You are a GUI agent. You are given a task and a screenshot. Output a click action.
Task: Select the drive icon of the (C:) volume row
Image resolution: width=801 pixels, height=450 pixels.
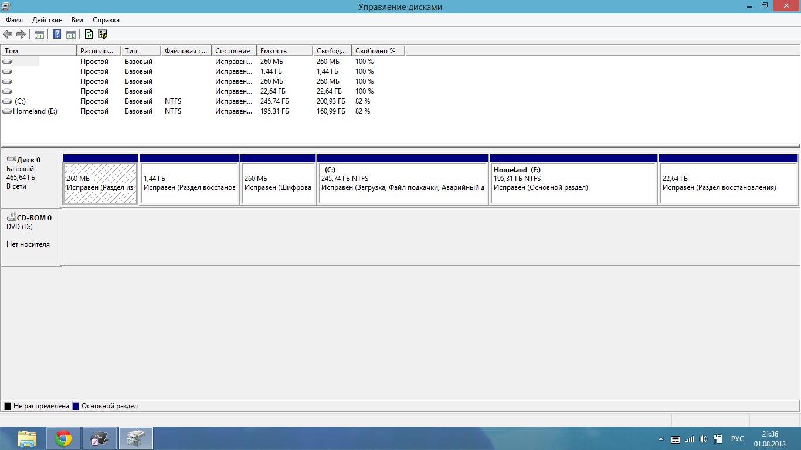(7, 101)
